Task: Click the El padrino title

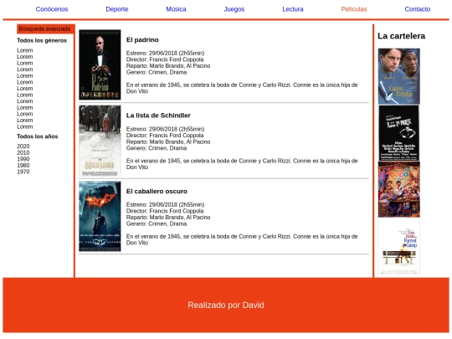Action: tap(142, 40)
